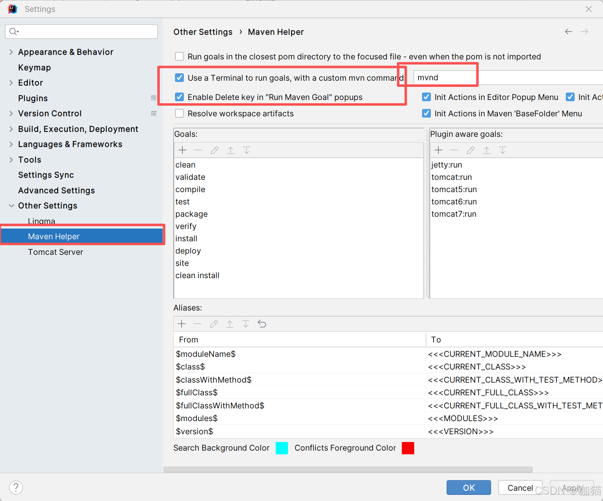The height and width of the screenshot is (501, 603).
Task: Open help with the question mark icon
Action: [16, 487]
